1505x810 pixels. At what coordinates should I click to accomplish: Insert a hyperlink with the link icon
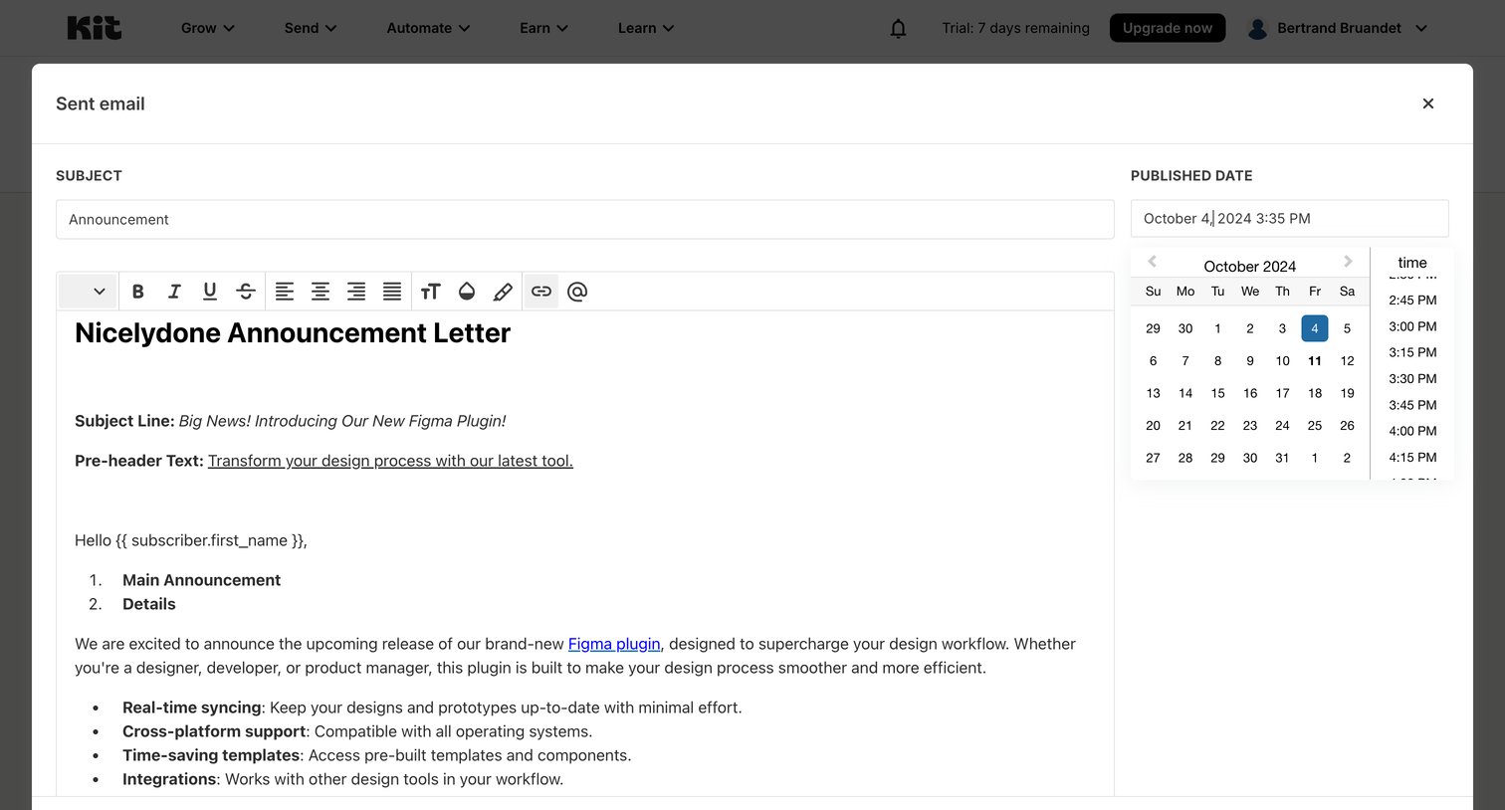[x=541, y=292]
